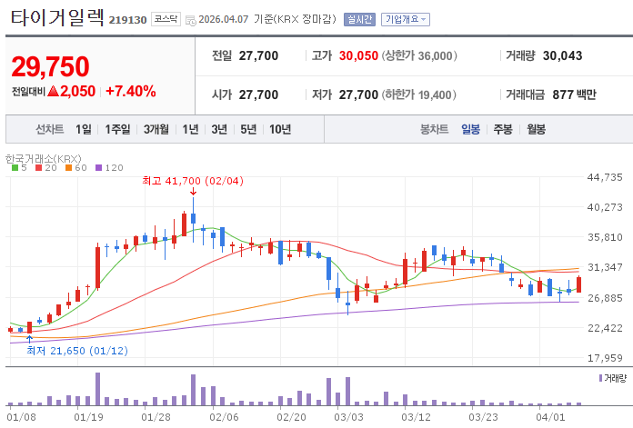Image resolution: width=633 pixels, height=428 pixels.
Task: Click the 최저 21,650 (01/12) annotation
Action: (x=77, y=351)
